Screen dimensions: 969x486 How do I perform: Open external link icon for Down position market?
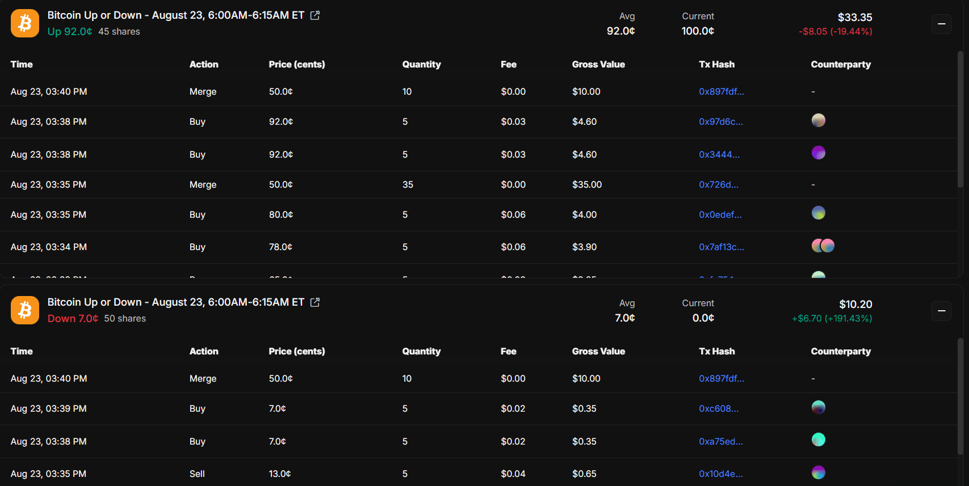point(315,302)
